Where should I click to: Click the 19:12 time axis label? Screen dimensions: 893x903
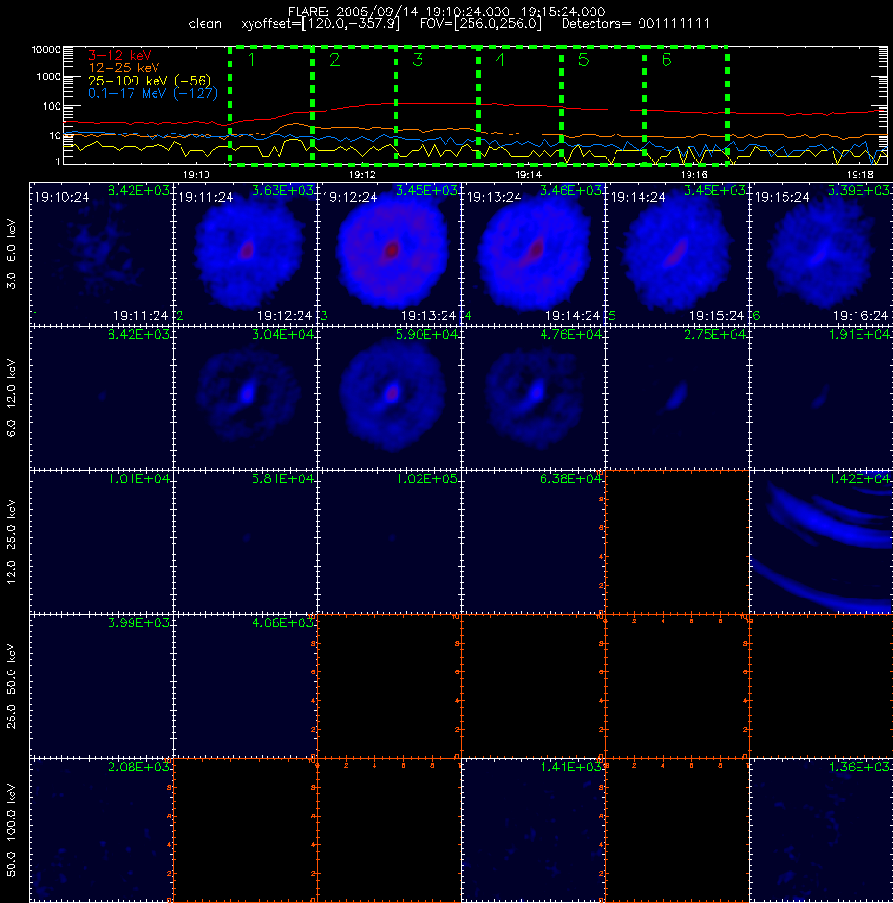(x=362, y=175)
